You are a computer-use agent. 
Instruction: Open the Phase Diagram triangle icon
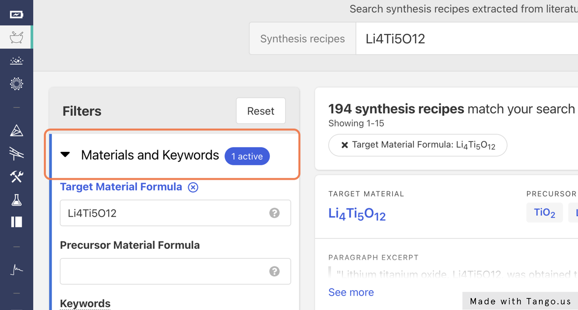[x=16, y=130]
